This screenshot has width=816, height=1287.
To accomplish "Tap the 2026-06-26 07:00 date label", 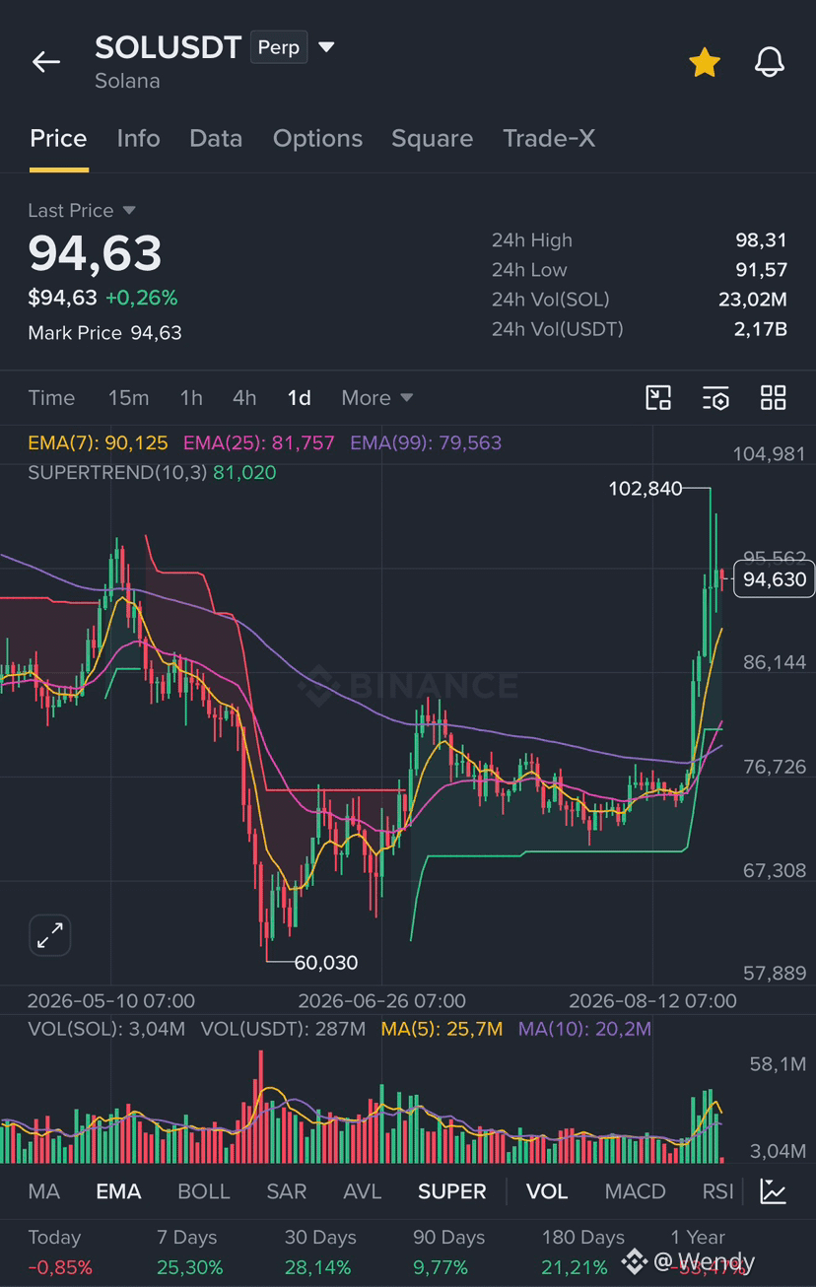I will coord(381,1000).
